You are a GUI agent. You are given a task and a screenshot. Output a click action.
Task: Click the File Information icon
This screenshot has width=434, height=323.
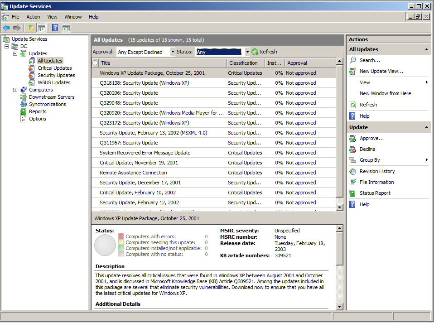click(x=352, y=182)
